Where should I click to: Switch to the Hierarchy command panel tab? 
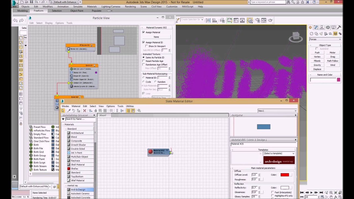click(322, 27)
